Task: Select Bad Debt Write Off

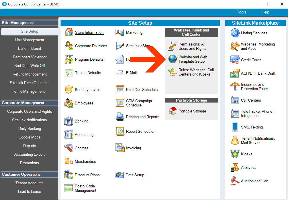Action: coord(30,66)
